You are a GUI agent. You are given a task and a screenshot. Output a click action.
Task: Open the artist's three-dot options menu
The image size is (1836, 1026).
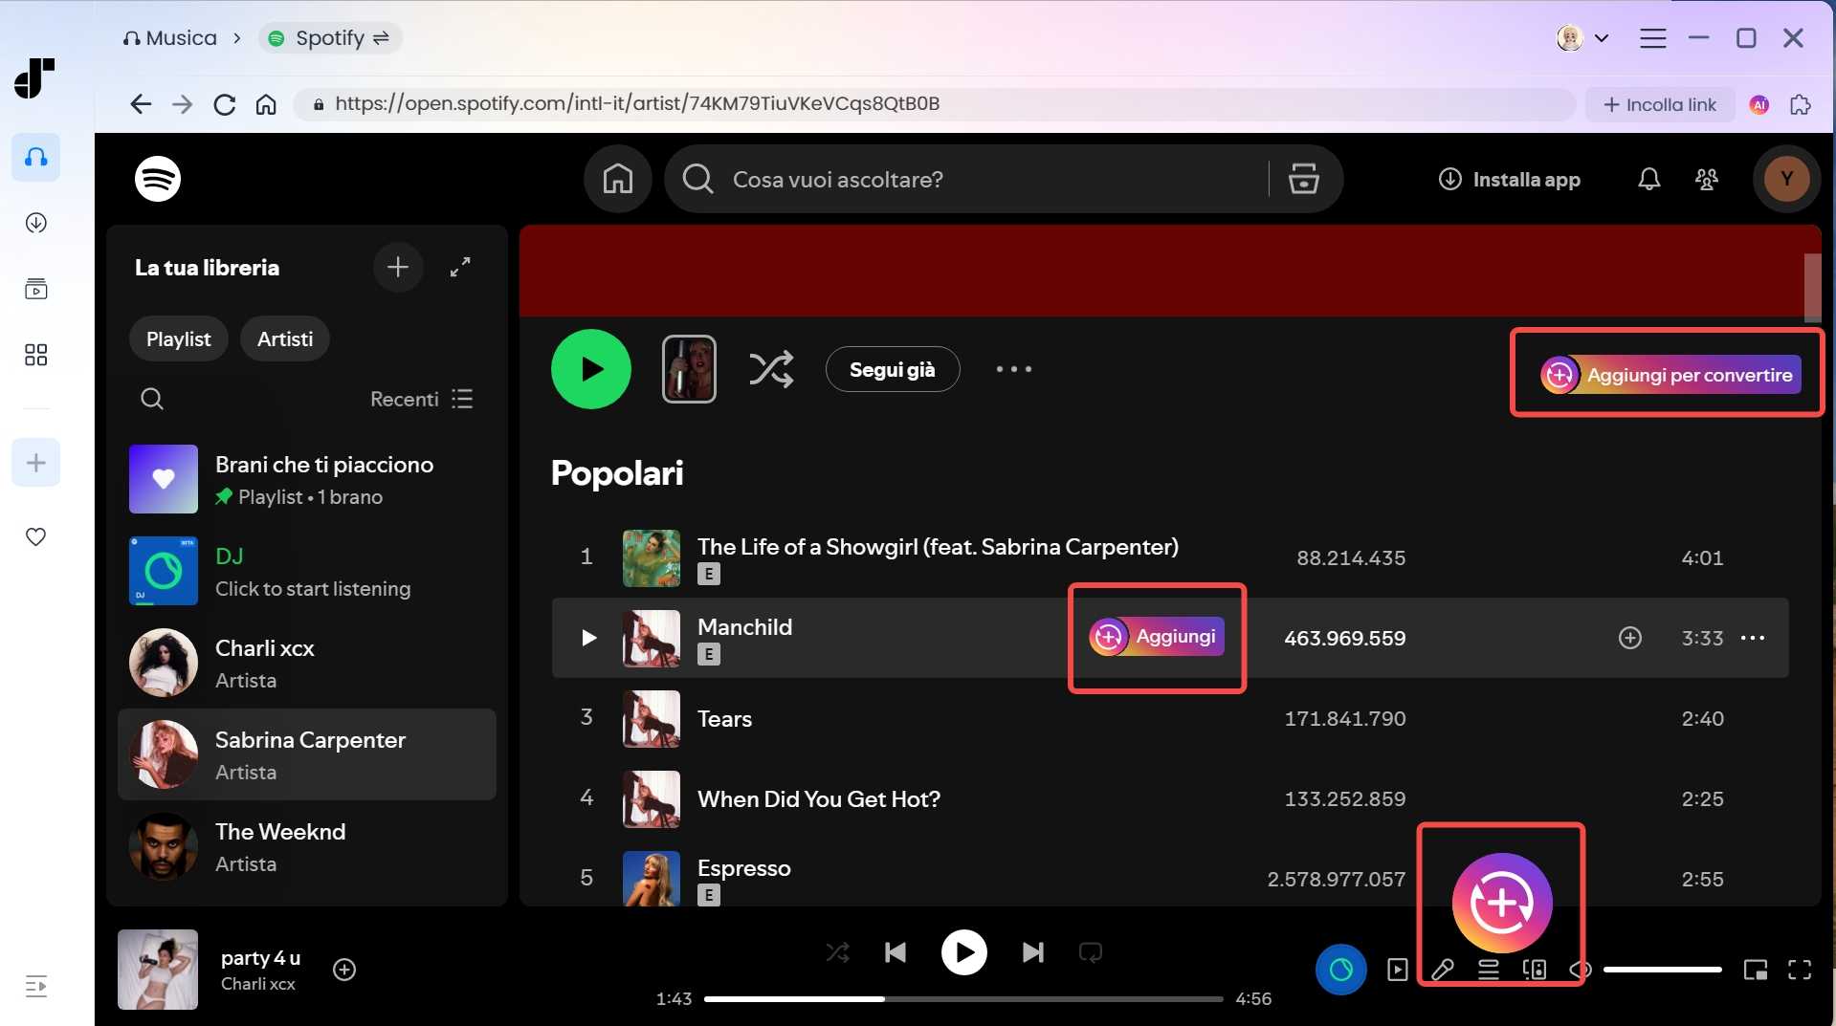click(x=1012, y=369)
